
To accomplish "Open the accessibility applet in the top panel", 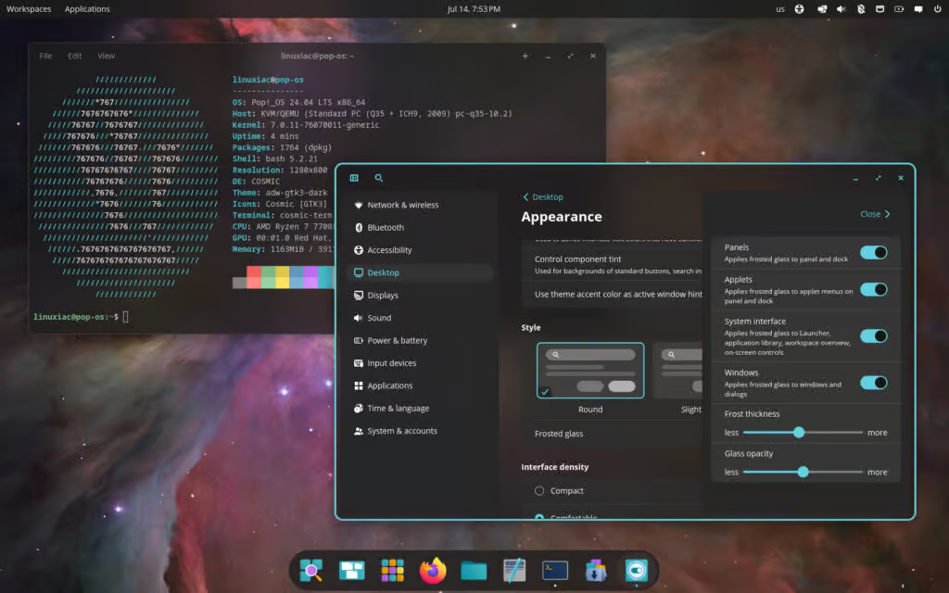I will 800,9.
